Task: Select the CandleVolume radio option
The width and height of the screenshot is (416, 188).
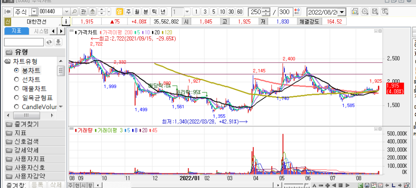Action: (16, 107)
